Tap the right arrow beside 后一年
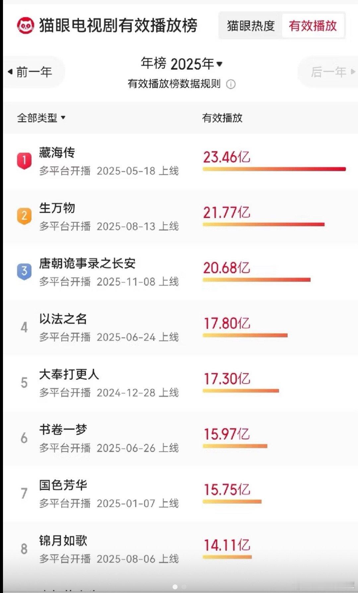Screen dimensions: 358x593 point(353,72)
